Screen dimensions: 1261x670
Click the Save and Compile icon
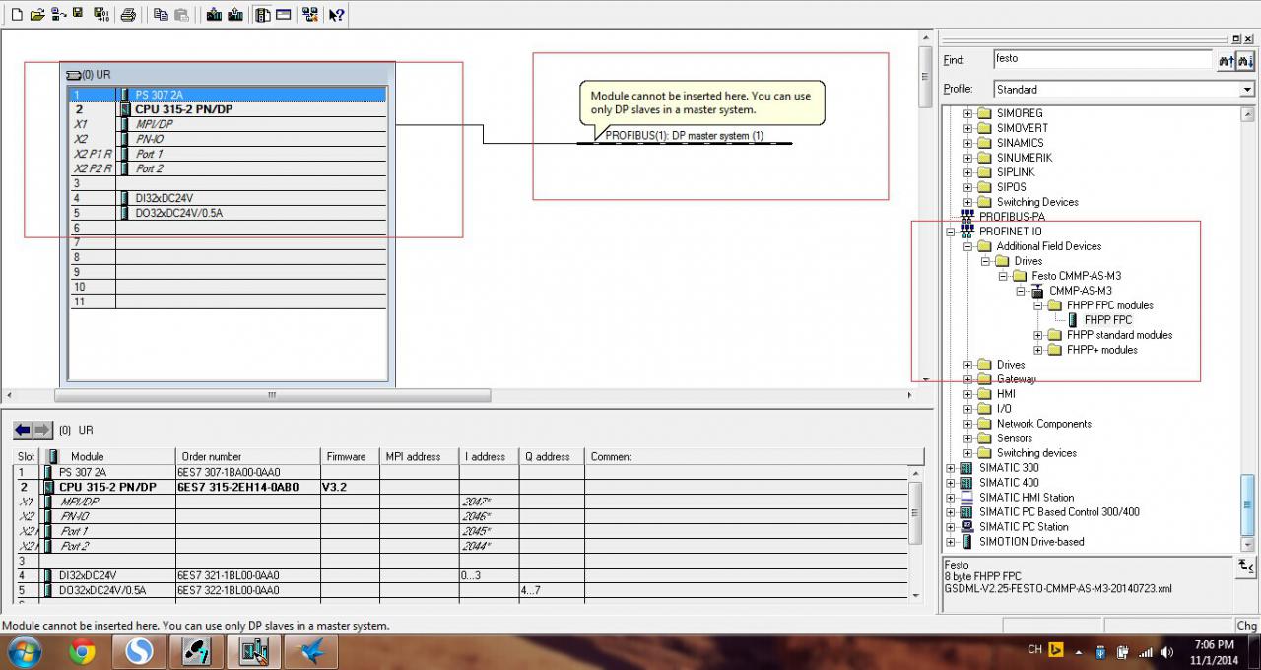click(101, 15)
